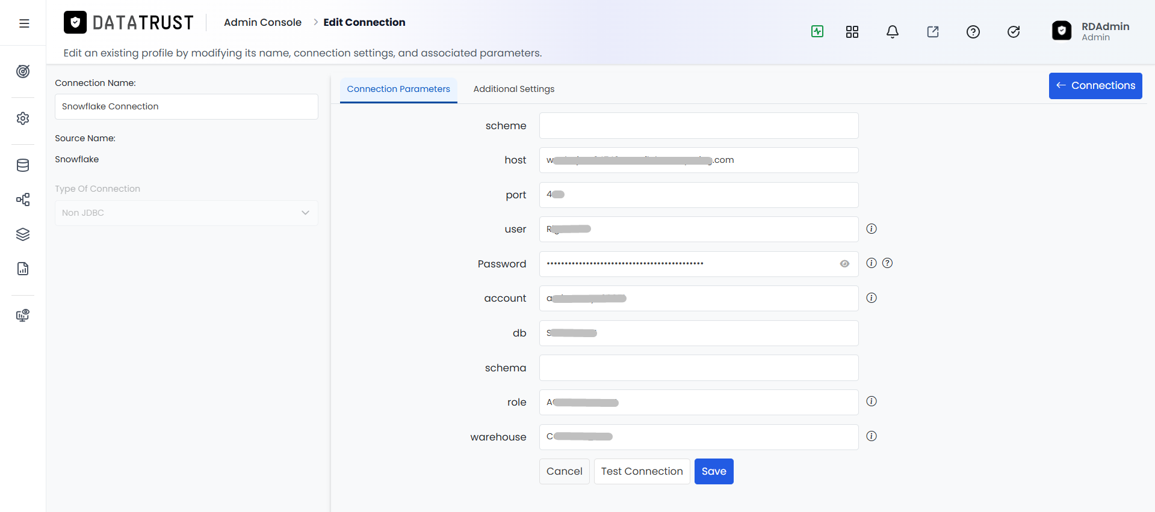
Task: Open the monitoring screen sidebar icon
Action: (x=23, y=315)
